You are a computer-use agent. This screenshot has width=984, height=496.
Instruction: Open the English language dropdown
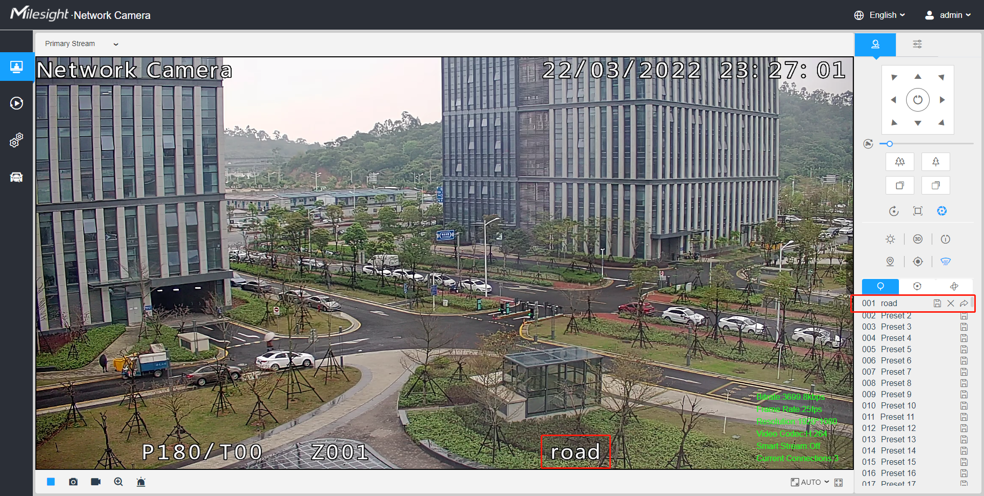pos(880,15)
